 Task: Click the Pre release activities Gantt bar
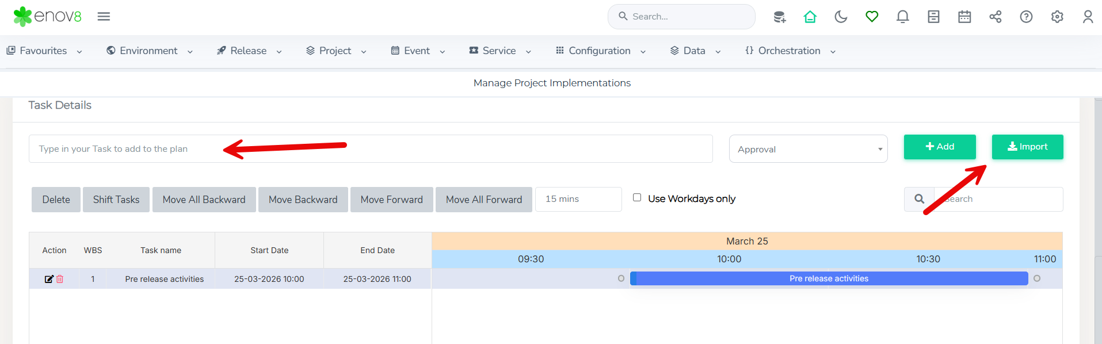(829, 278)
